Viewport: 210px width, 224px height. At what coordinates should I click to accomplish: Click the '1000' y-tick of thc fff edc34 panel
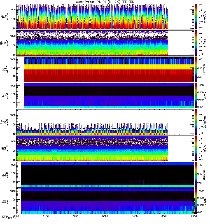[13, 115]
